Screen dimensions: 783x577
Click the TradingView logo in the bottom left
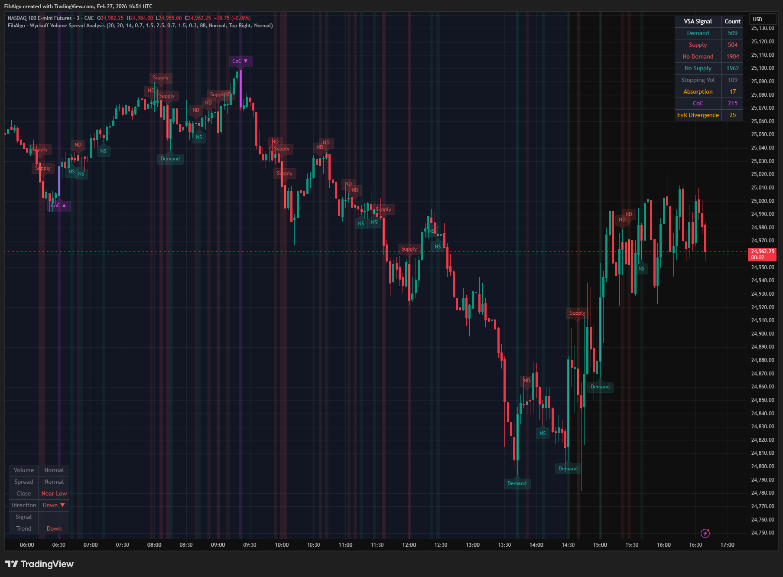39,564
